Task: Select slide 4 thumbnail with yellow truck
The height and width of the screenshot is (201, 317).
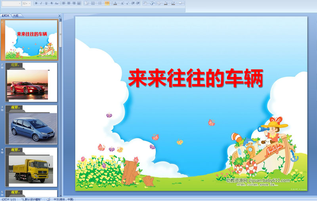Action: tap(31, 167)
